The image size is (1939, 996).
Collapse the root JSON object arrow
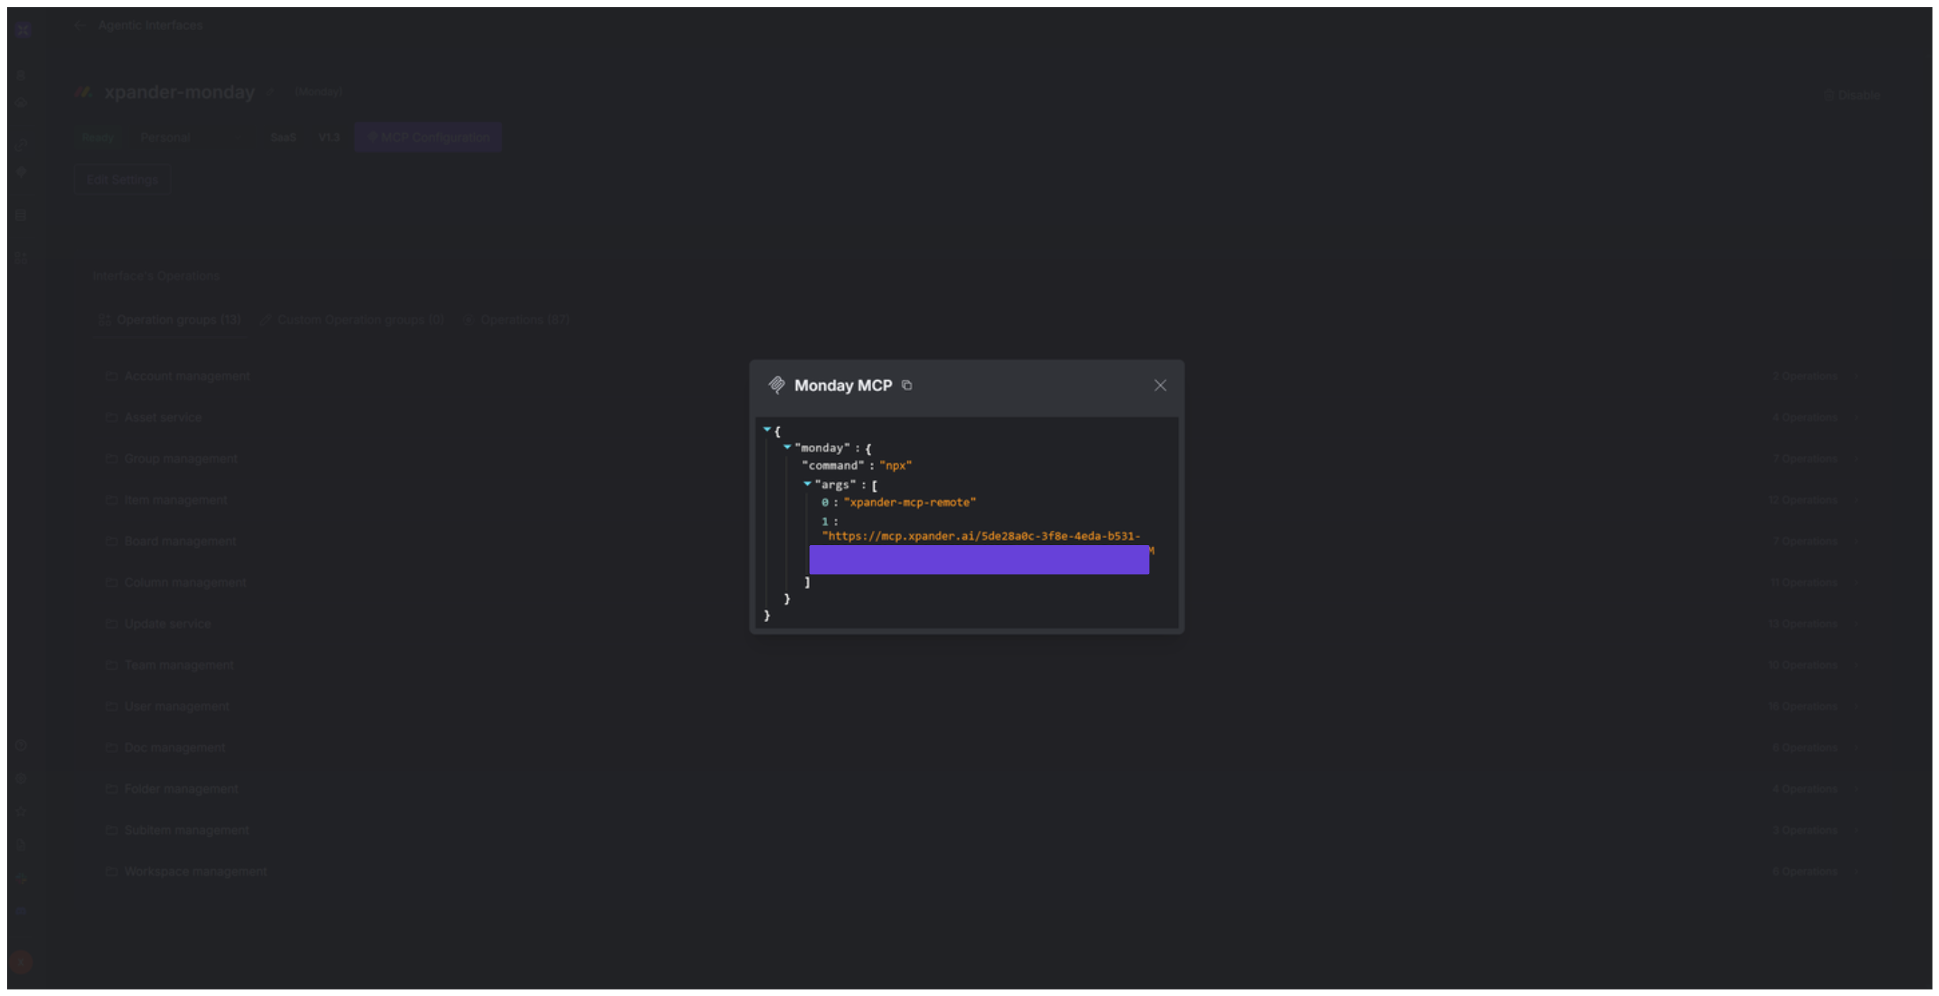[767, 429]
